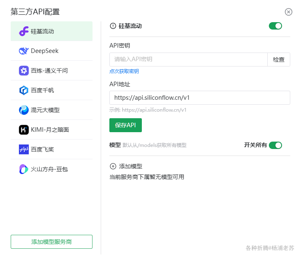
Task: Toggle the 硅基流动 provider enable switch
Action: click(275, 26)
